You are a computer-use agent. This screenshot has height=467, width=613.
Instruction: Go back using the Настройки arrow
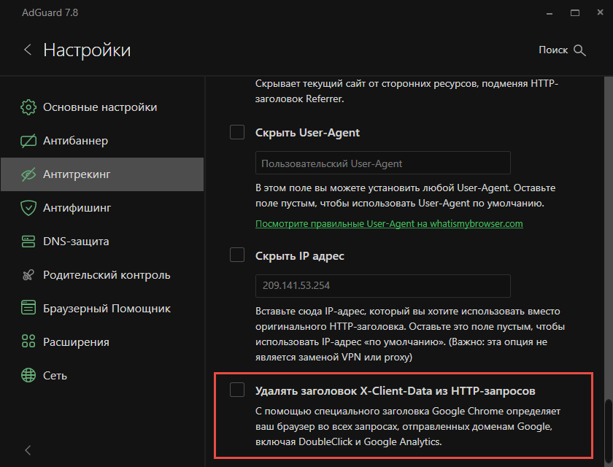tap(27, 50)
